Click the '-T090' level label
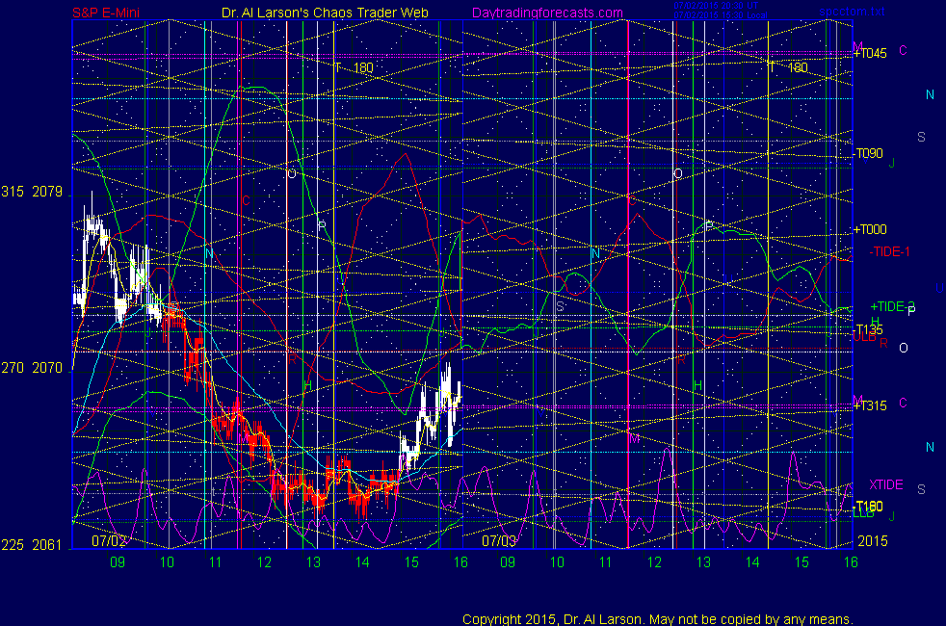Viewport: 946px width, 626px height. [868, 153]
